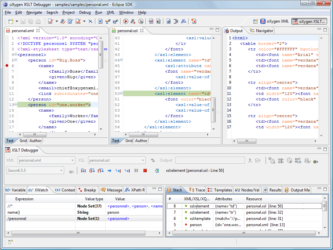333x250 pixels.
Task: Click the Step into debugger icon
Action: pyautogui.click(x=83, y=170)
